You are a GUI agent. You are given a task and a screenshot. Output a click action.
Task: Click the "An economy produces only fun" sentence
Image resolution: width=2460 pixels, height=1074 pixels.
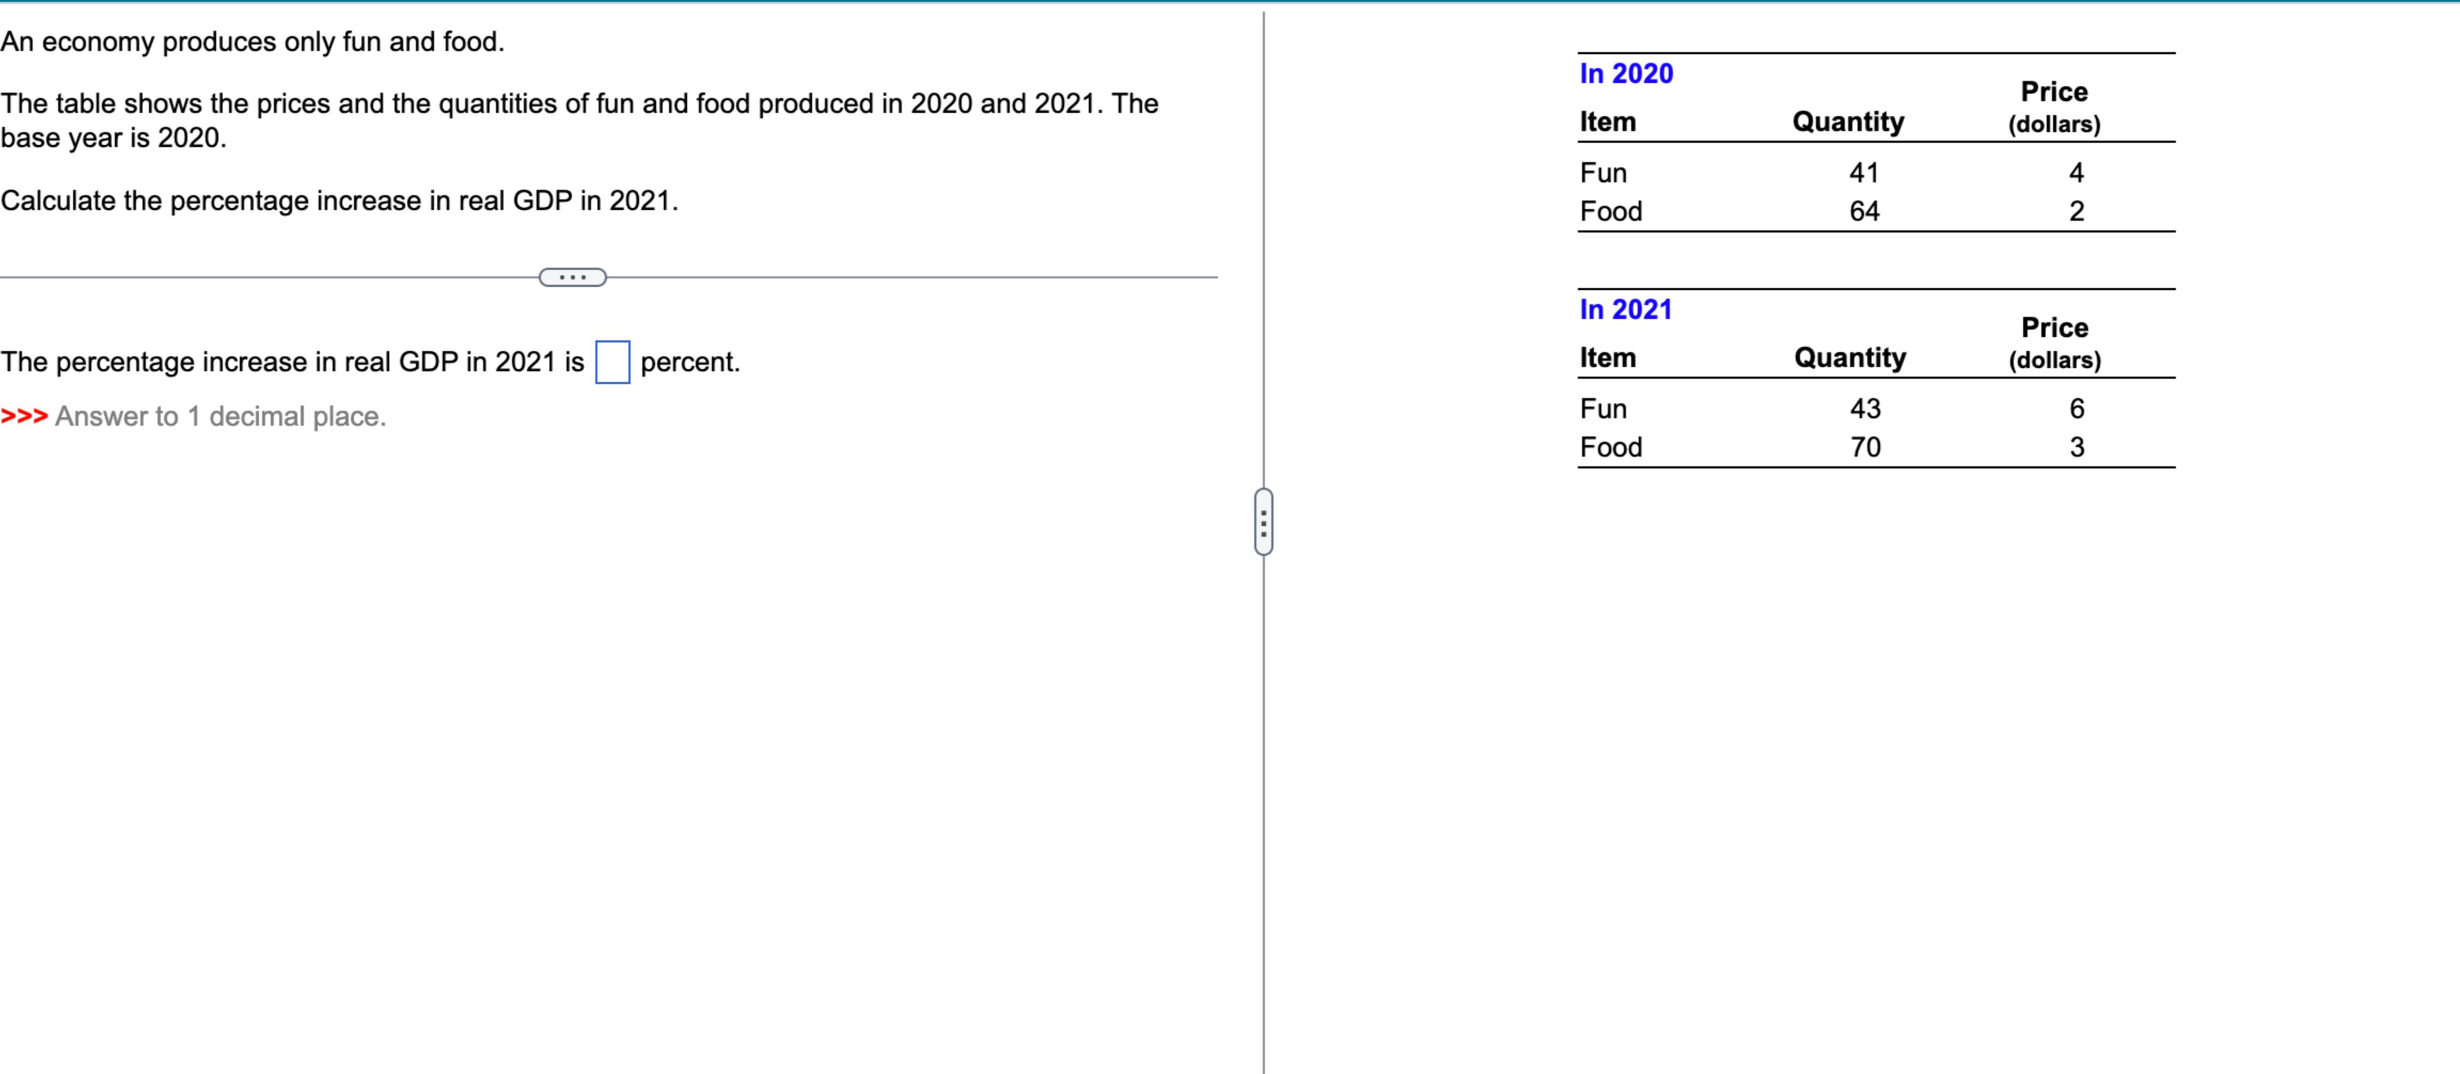pos(252,42)
